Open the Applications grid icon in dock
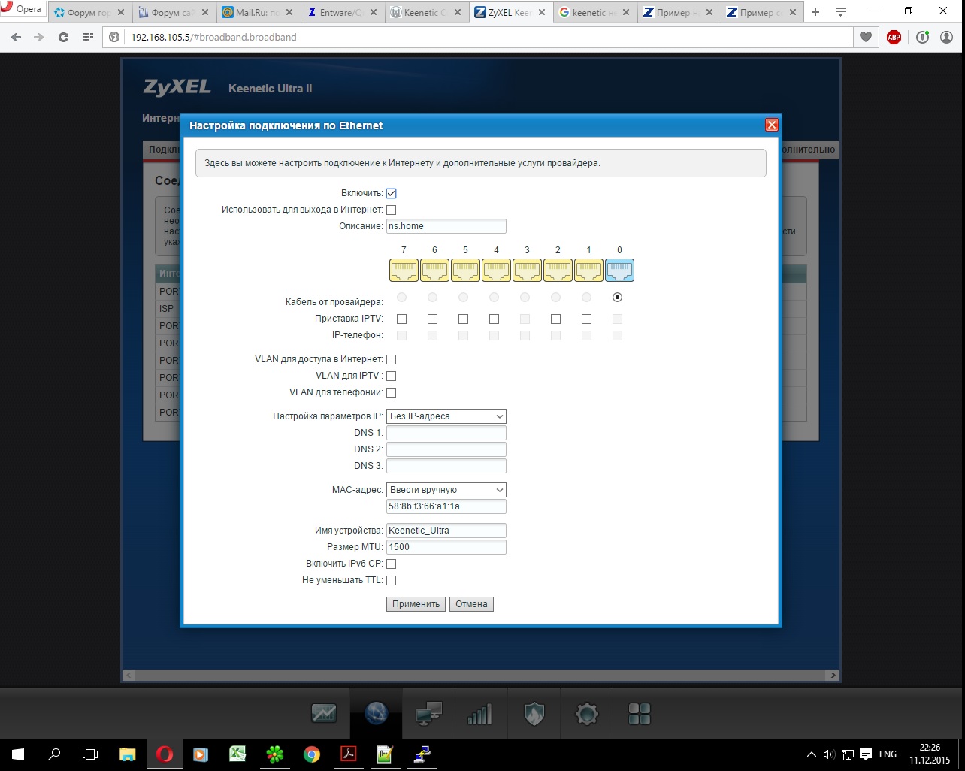 640,714
